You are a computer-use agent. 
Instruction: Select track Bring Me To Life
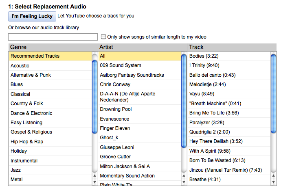215,113
